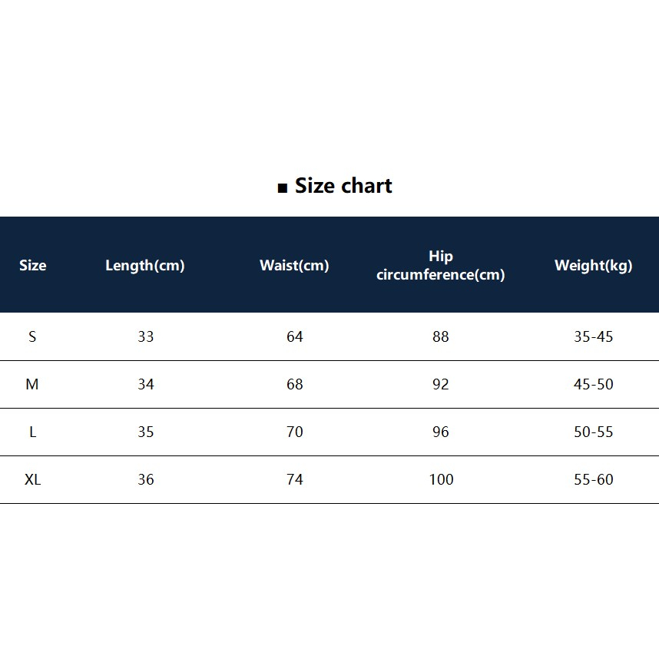Click the length value 33
This screenshot has height=659, width=659.
[x=146, y=336]
